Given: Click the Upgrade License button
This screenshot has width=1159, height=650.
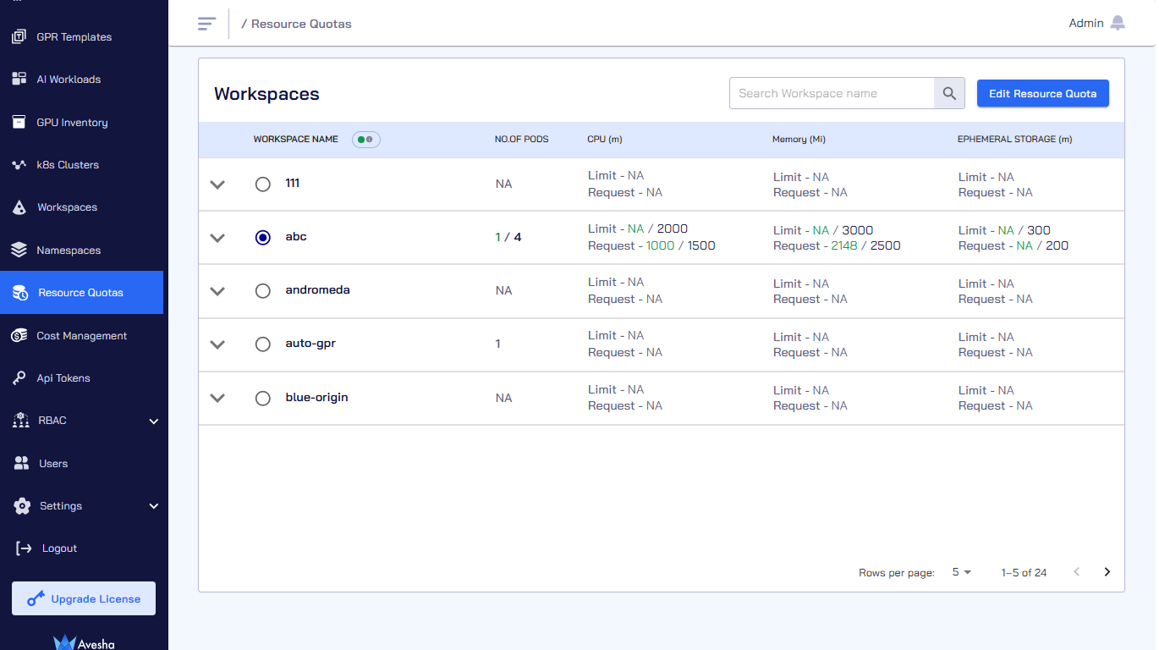Looking at the screenshot, I should tap(84, 598).
